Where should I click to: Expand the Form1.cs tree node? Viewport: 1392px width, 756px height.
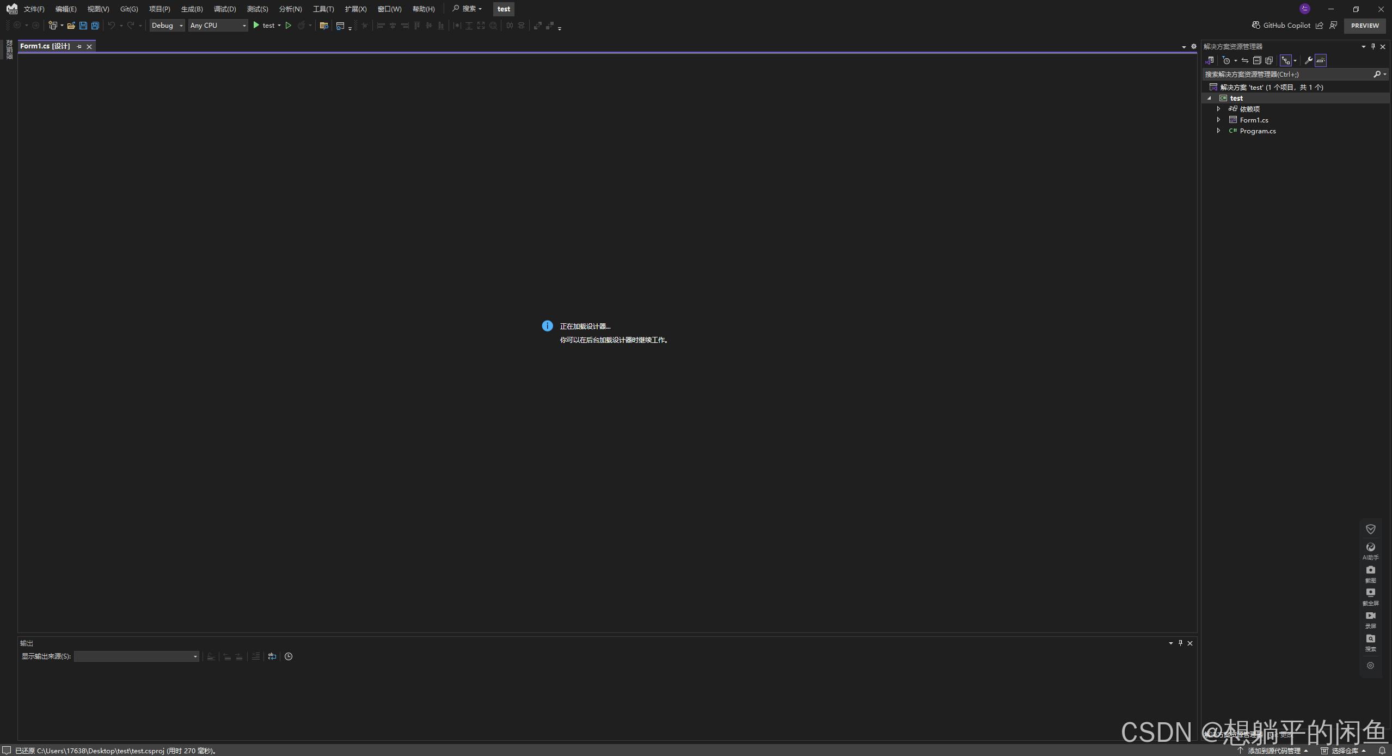[x=1218, y=120]
